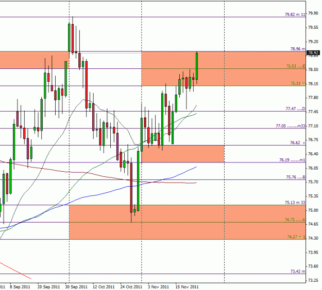The image size is (322, 290).
Task: Click the 74.27 m 1 level label
Action: [296, 237]
